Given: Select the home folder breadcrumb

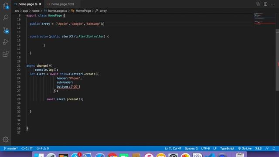Looking at the screenshot, I should pyautogui.click(x=35, y=11).
